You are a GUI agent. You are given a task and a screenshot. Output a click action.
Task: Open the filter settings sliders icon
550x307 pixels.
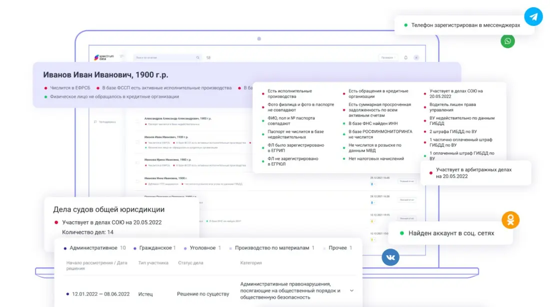tap(208, 57)
